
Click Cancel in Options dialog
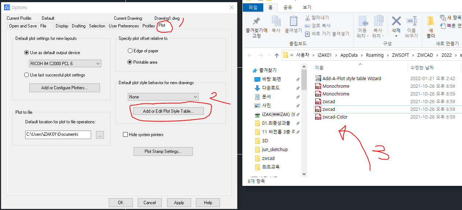(x=150, y=203)
